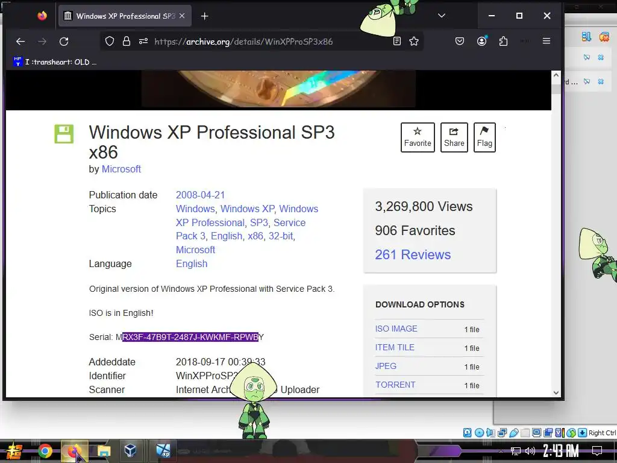617x463 pixels.
Task: Open the Microsoft author link
Action: pyautogui.click(x=121, y=169)
